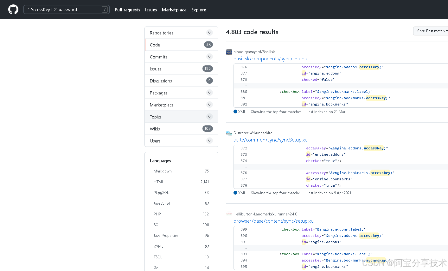Screen dimensions: 448x271
Task: Filter results by Go language
Action: tap(181, 268)
